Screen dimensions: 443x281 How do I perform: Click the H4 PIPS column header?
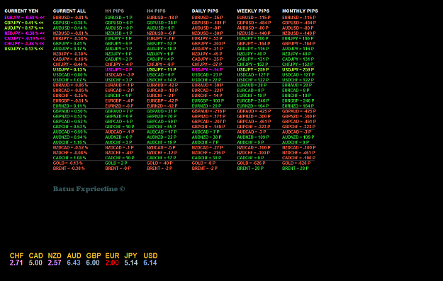(156, 11)
